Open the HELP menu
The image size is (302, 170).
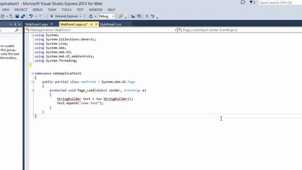[x=111, y=9]
